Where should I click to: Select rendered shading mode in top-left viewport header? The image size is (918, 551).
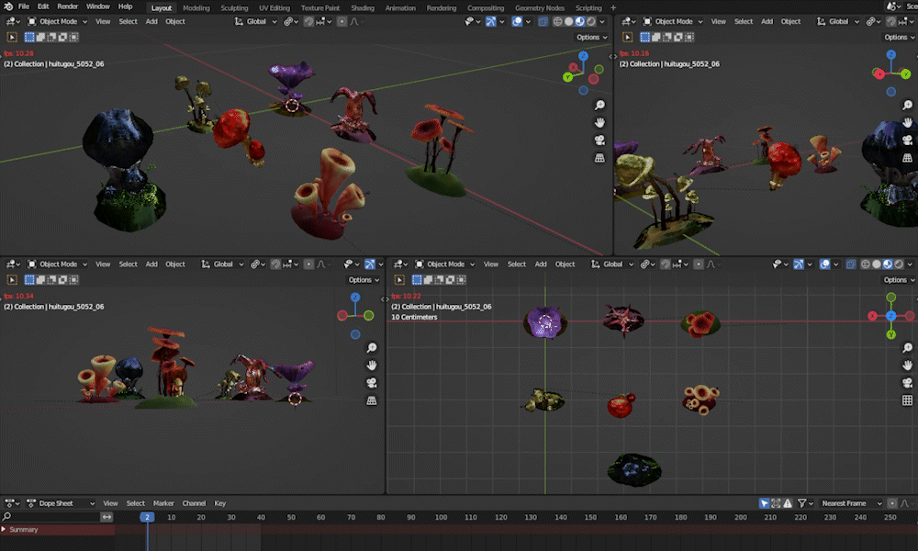(590, 21)
